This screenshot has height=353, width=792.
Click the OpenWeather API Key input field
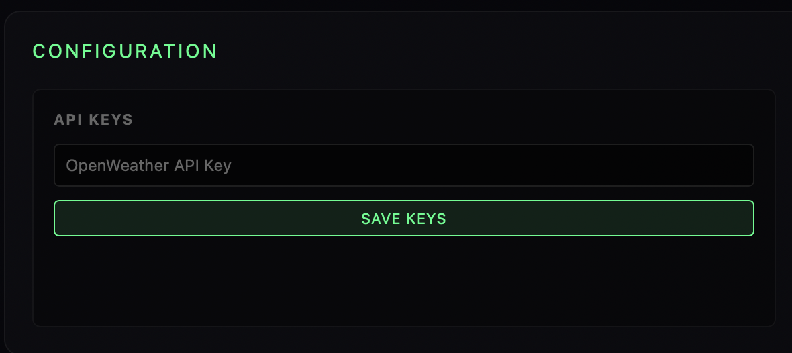pos(403,165)
